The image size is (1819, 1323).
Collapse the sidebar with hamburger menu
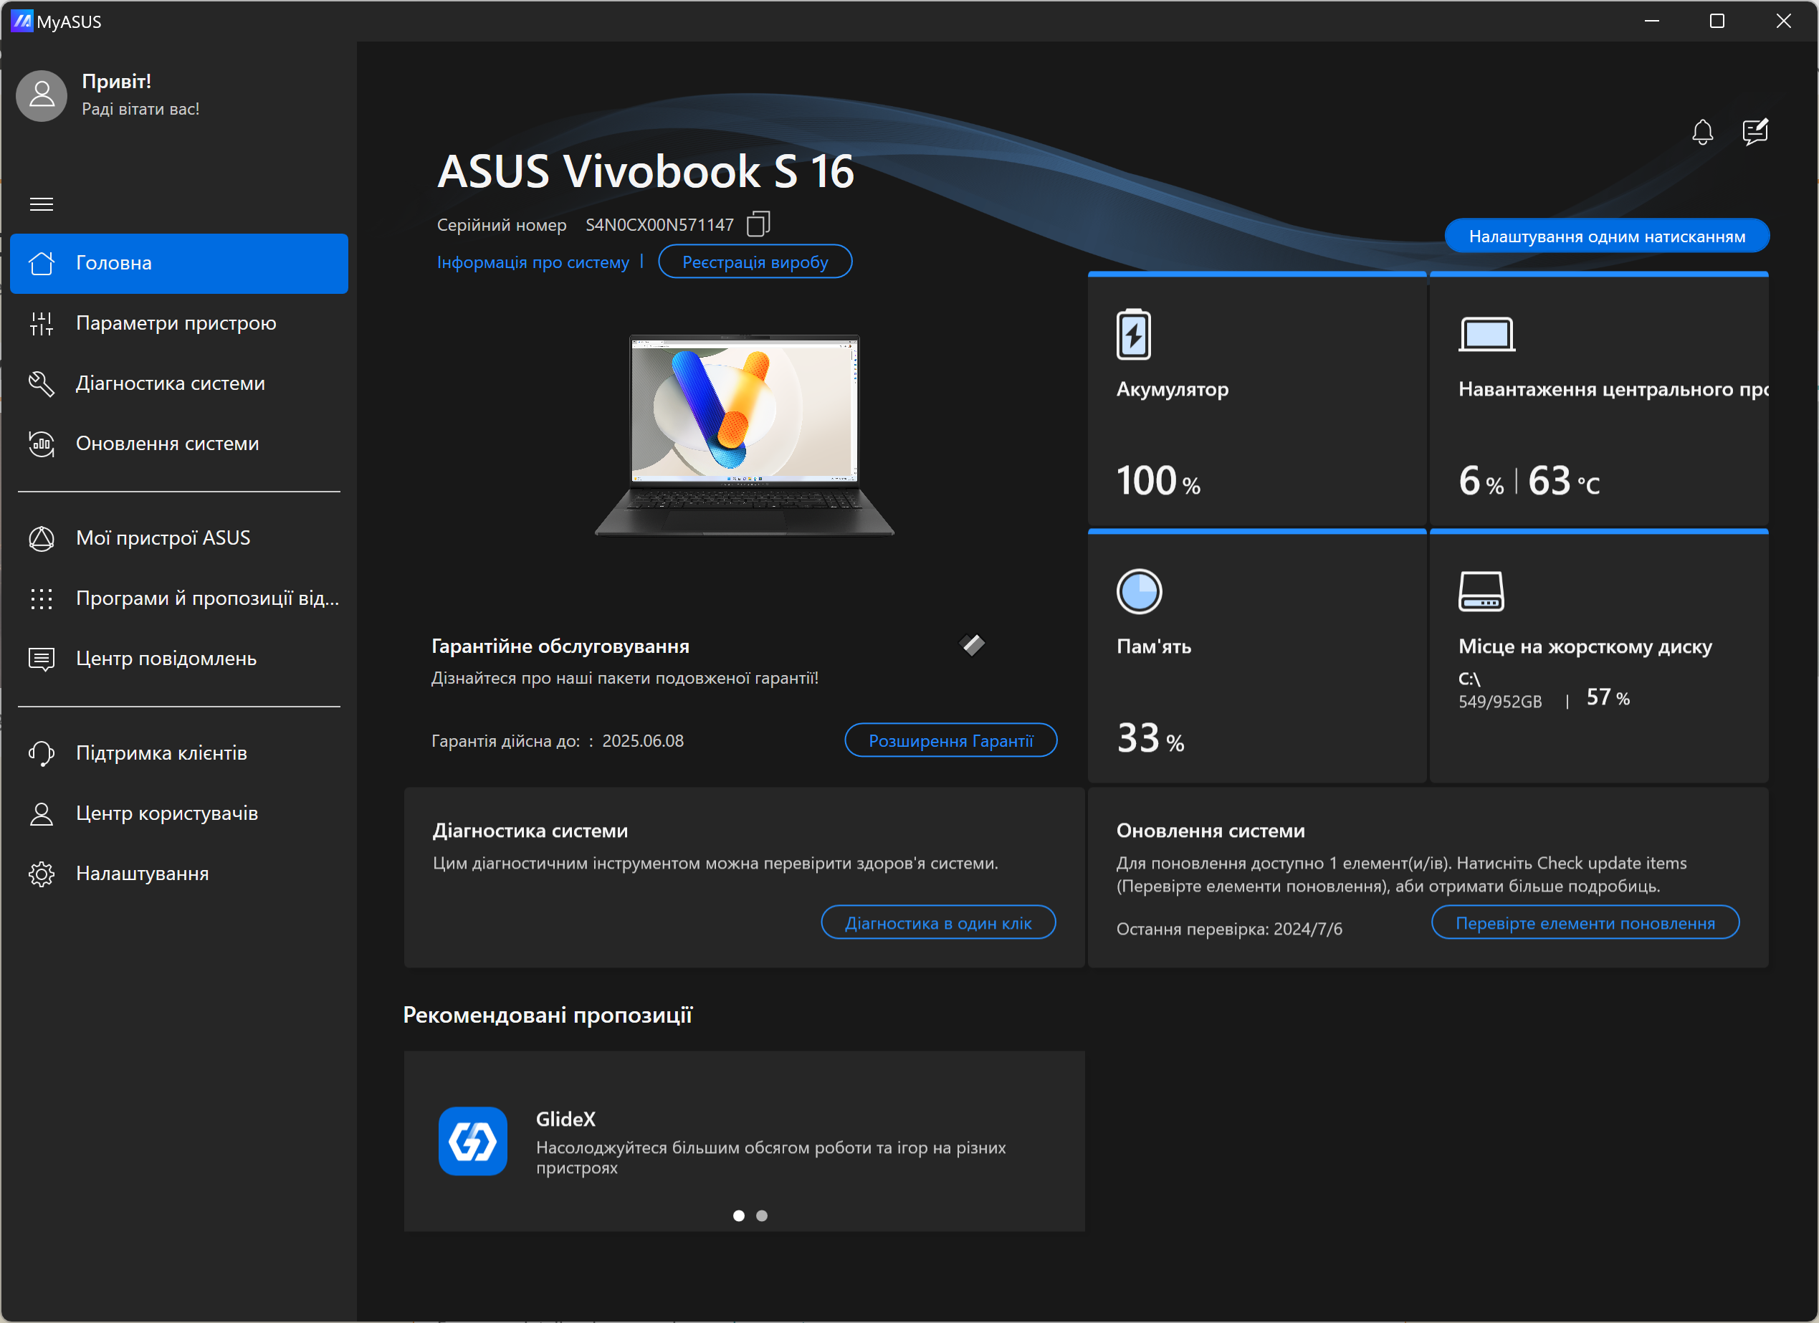[x=42, y=204]
